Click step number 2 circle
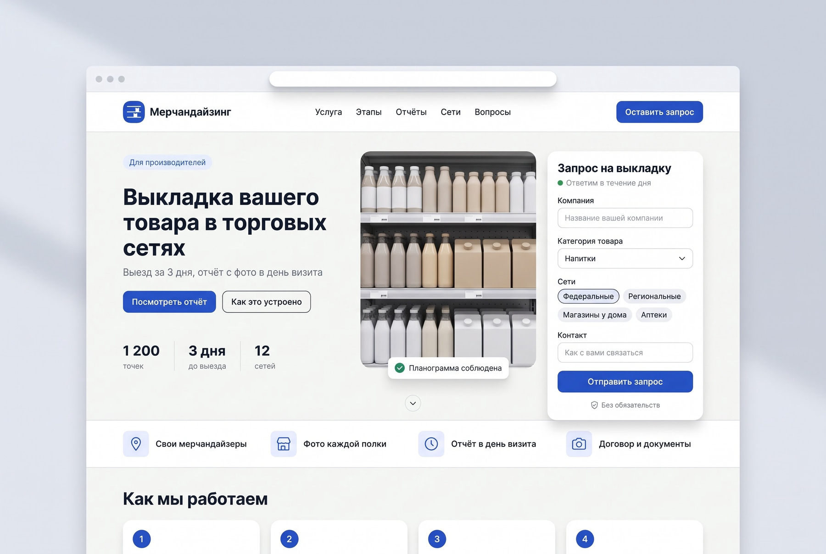The image size is (826, 554). (x=289, y=539)
